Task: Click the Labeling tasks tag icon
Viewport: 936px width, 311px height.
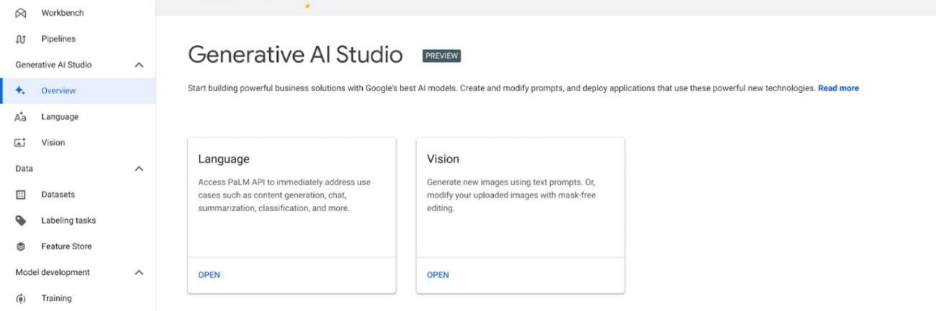Action: (21, 221)
